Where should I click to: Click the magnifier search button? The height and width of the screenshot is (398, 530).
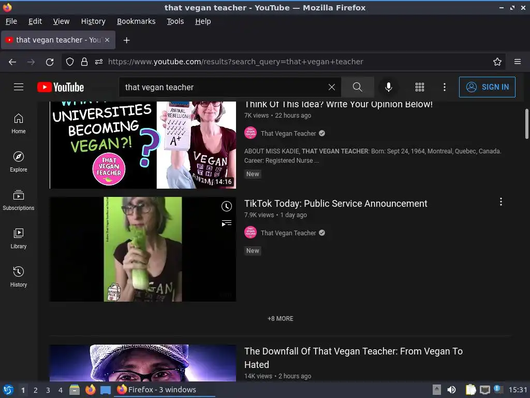click(x=357, y=87)
